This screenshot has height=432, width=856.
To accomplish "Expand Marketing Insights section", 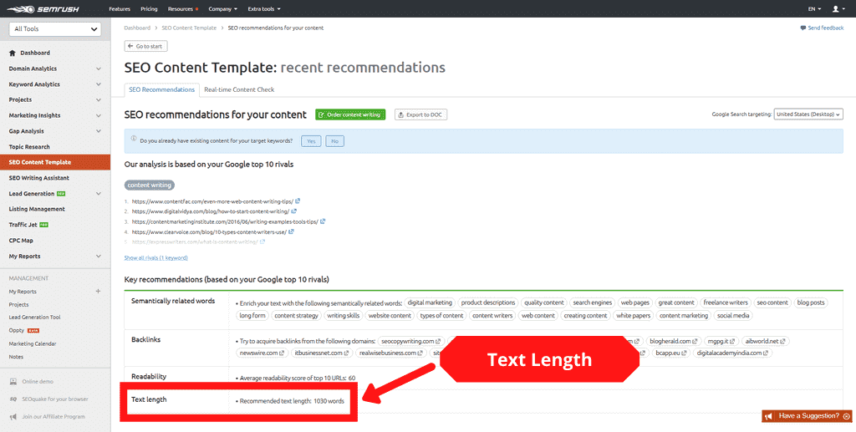I will [99, 115].
